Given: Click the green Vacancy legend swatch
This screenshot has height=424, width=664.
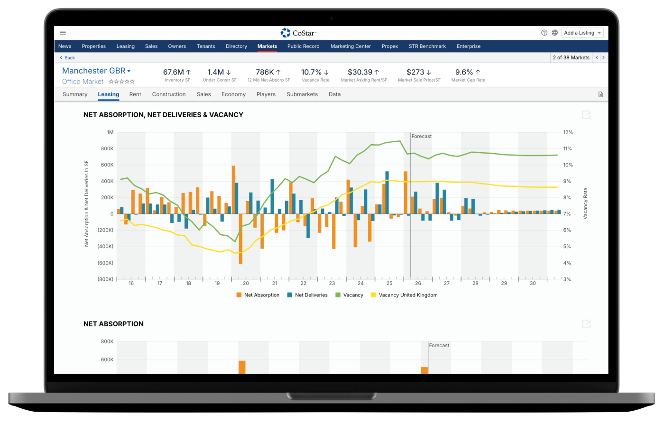Looking at the screenshot, I should (x=338, y=295).
